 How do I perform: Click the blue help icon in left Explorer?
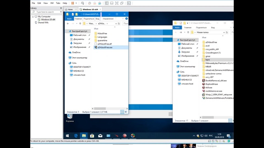click(x=127, y=18)
